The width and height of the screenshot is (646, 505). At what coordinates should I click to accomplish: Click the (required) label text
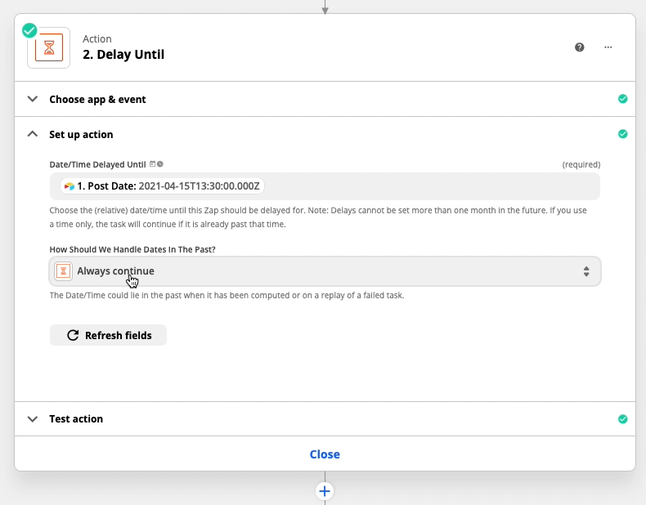pyautogui.click(x=581, y=164)
